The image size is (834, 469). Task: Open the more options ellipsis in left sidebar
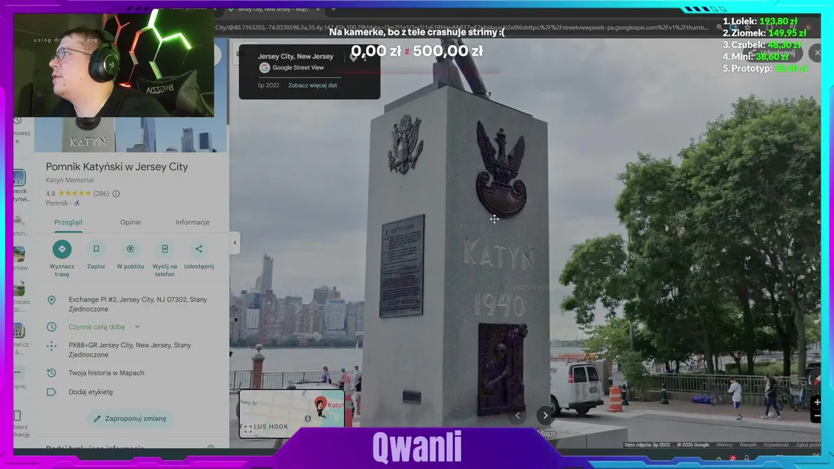[18, 373]
